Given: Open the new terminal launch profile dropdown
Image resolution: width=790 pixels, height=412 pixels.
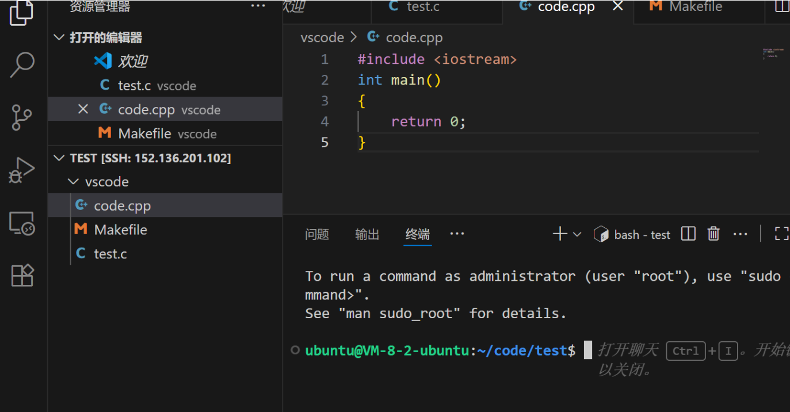Looking at the screenshot, I should pyautogui.click(x=577, y=234).
